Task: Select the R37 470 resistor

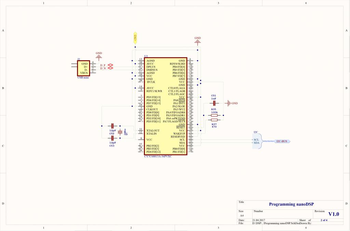Action: (x=214, y=120)
